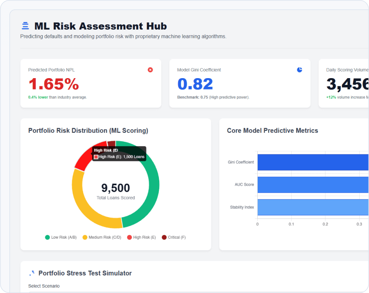Click the ML Risk Assessment Hub logo icon
This screenshot has height=293, width=369.
[25, 25]
